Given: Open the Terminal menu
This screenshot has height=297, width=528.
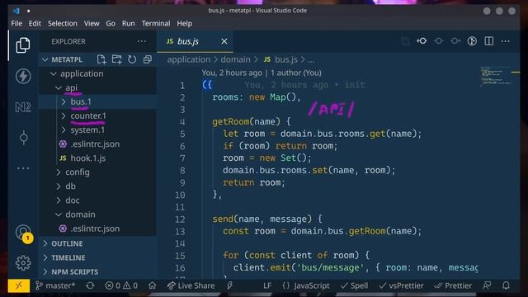Looking at the screenshot, I should pos(156,23).
